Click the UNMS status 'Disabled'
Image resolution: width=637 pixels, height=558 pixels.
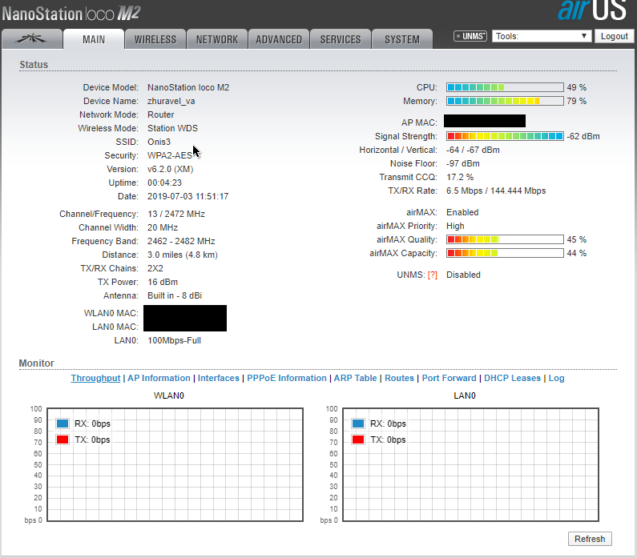(463, 275)
